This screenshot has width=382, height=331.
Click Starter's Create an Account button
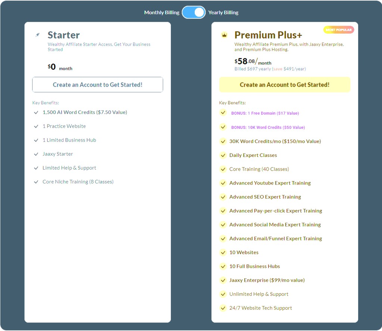tap(97, 85)
